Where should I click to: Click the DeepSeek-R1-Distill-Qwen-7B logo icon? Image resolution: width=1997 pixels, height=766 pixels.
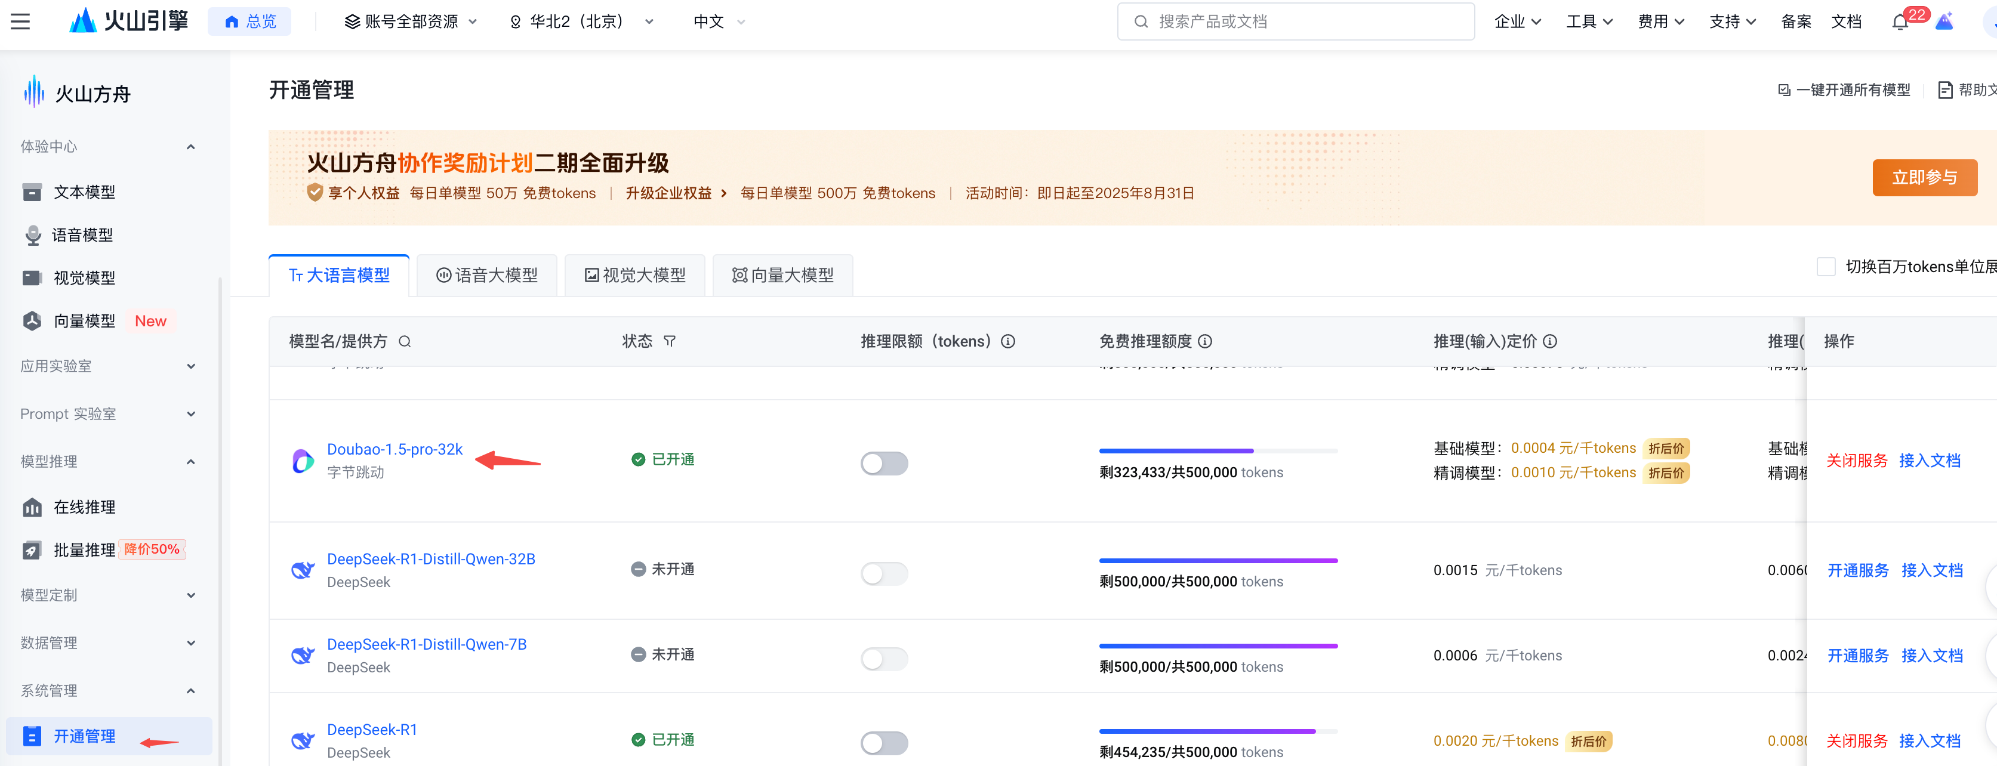tap(303, 655)
